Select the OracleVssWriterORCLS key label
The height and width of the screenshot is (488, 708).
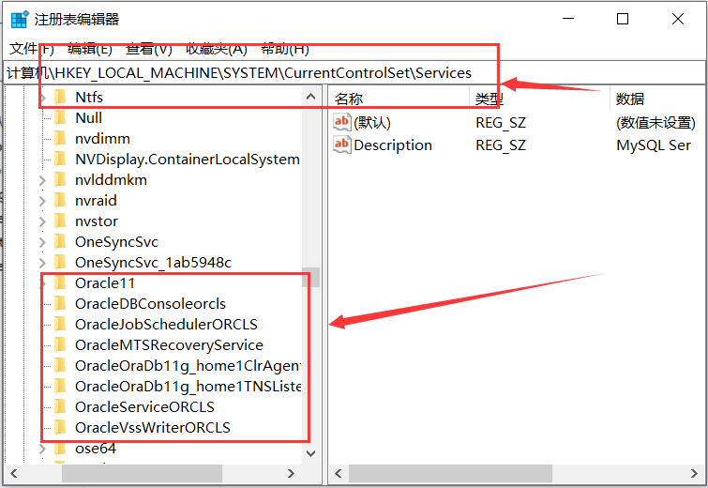tap(153, 427)
